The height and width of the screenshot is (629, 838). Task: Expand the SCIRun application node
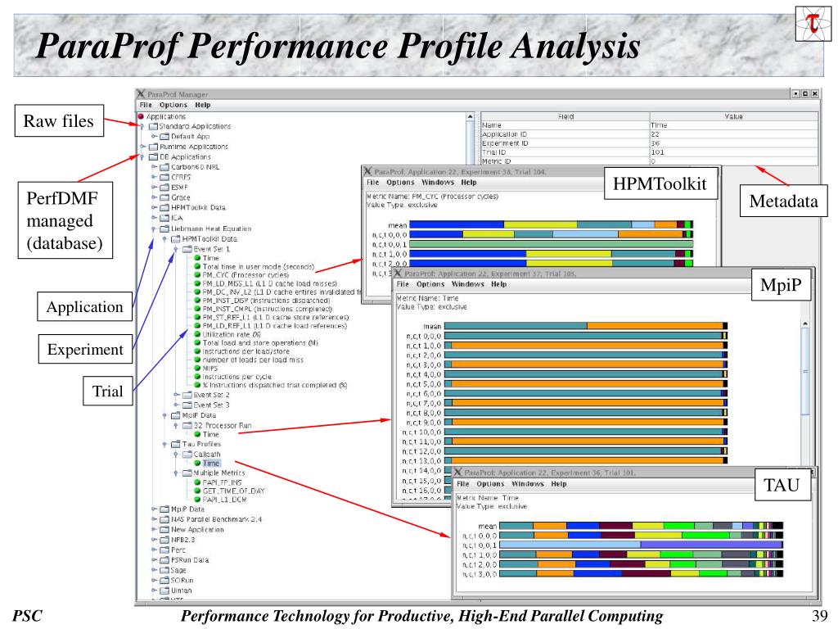[154, 581]
